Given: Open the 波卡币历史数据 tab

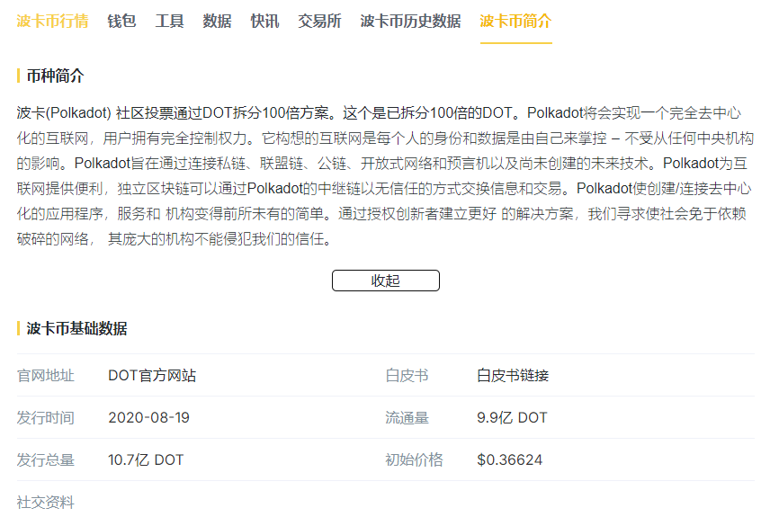Looking at the screenshot, I should [x=410, y=22].
